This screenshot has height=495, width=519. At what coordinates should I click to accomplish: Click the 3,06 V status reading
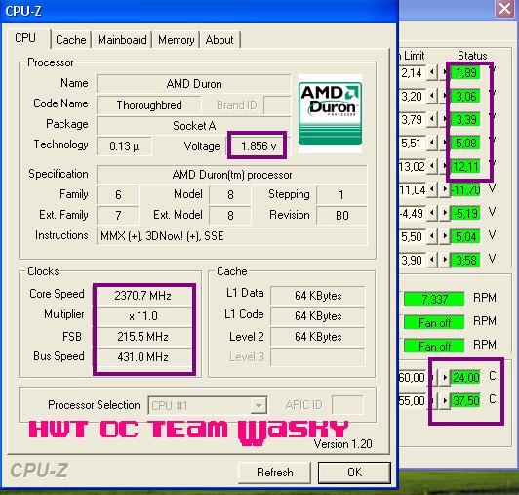[x=466, y=96]
